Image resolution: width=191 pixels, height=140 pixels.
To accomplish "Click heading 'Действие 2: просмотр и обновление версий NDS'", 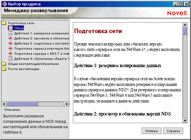I will pyautogui.click(x=123, y=114).
